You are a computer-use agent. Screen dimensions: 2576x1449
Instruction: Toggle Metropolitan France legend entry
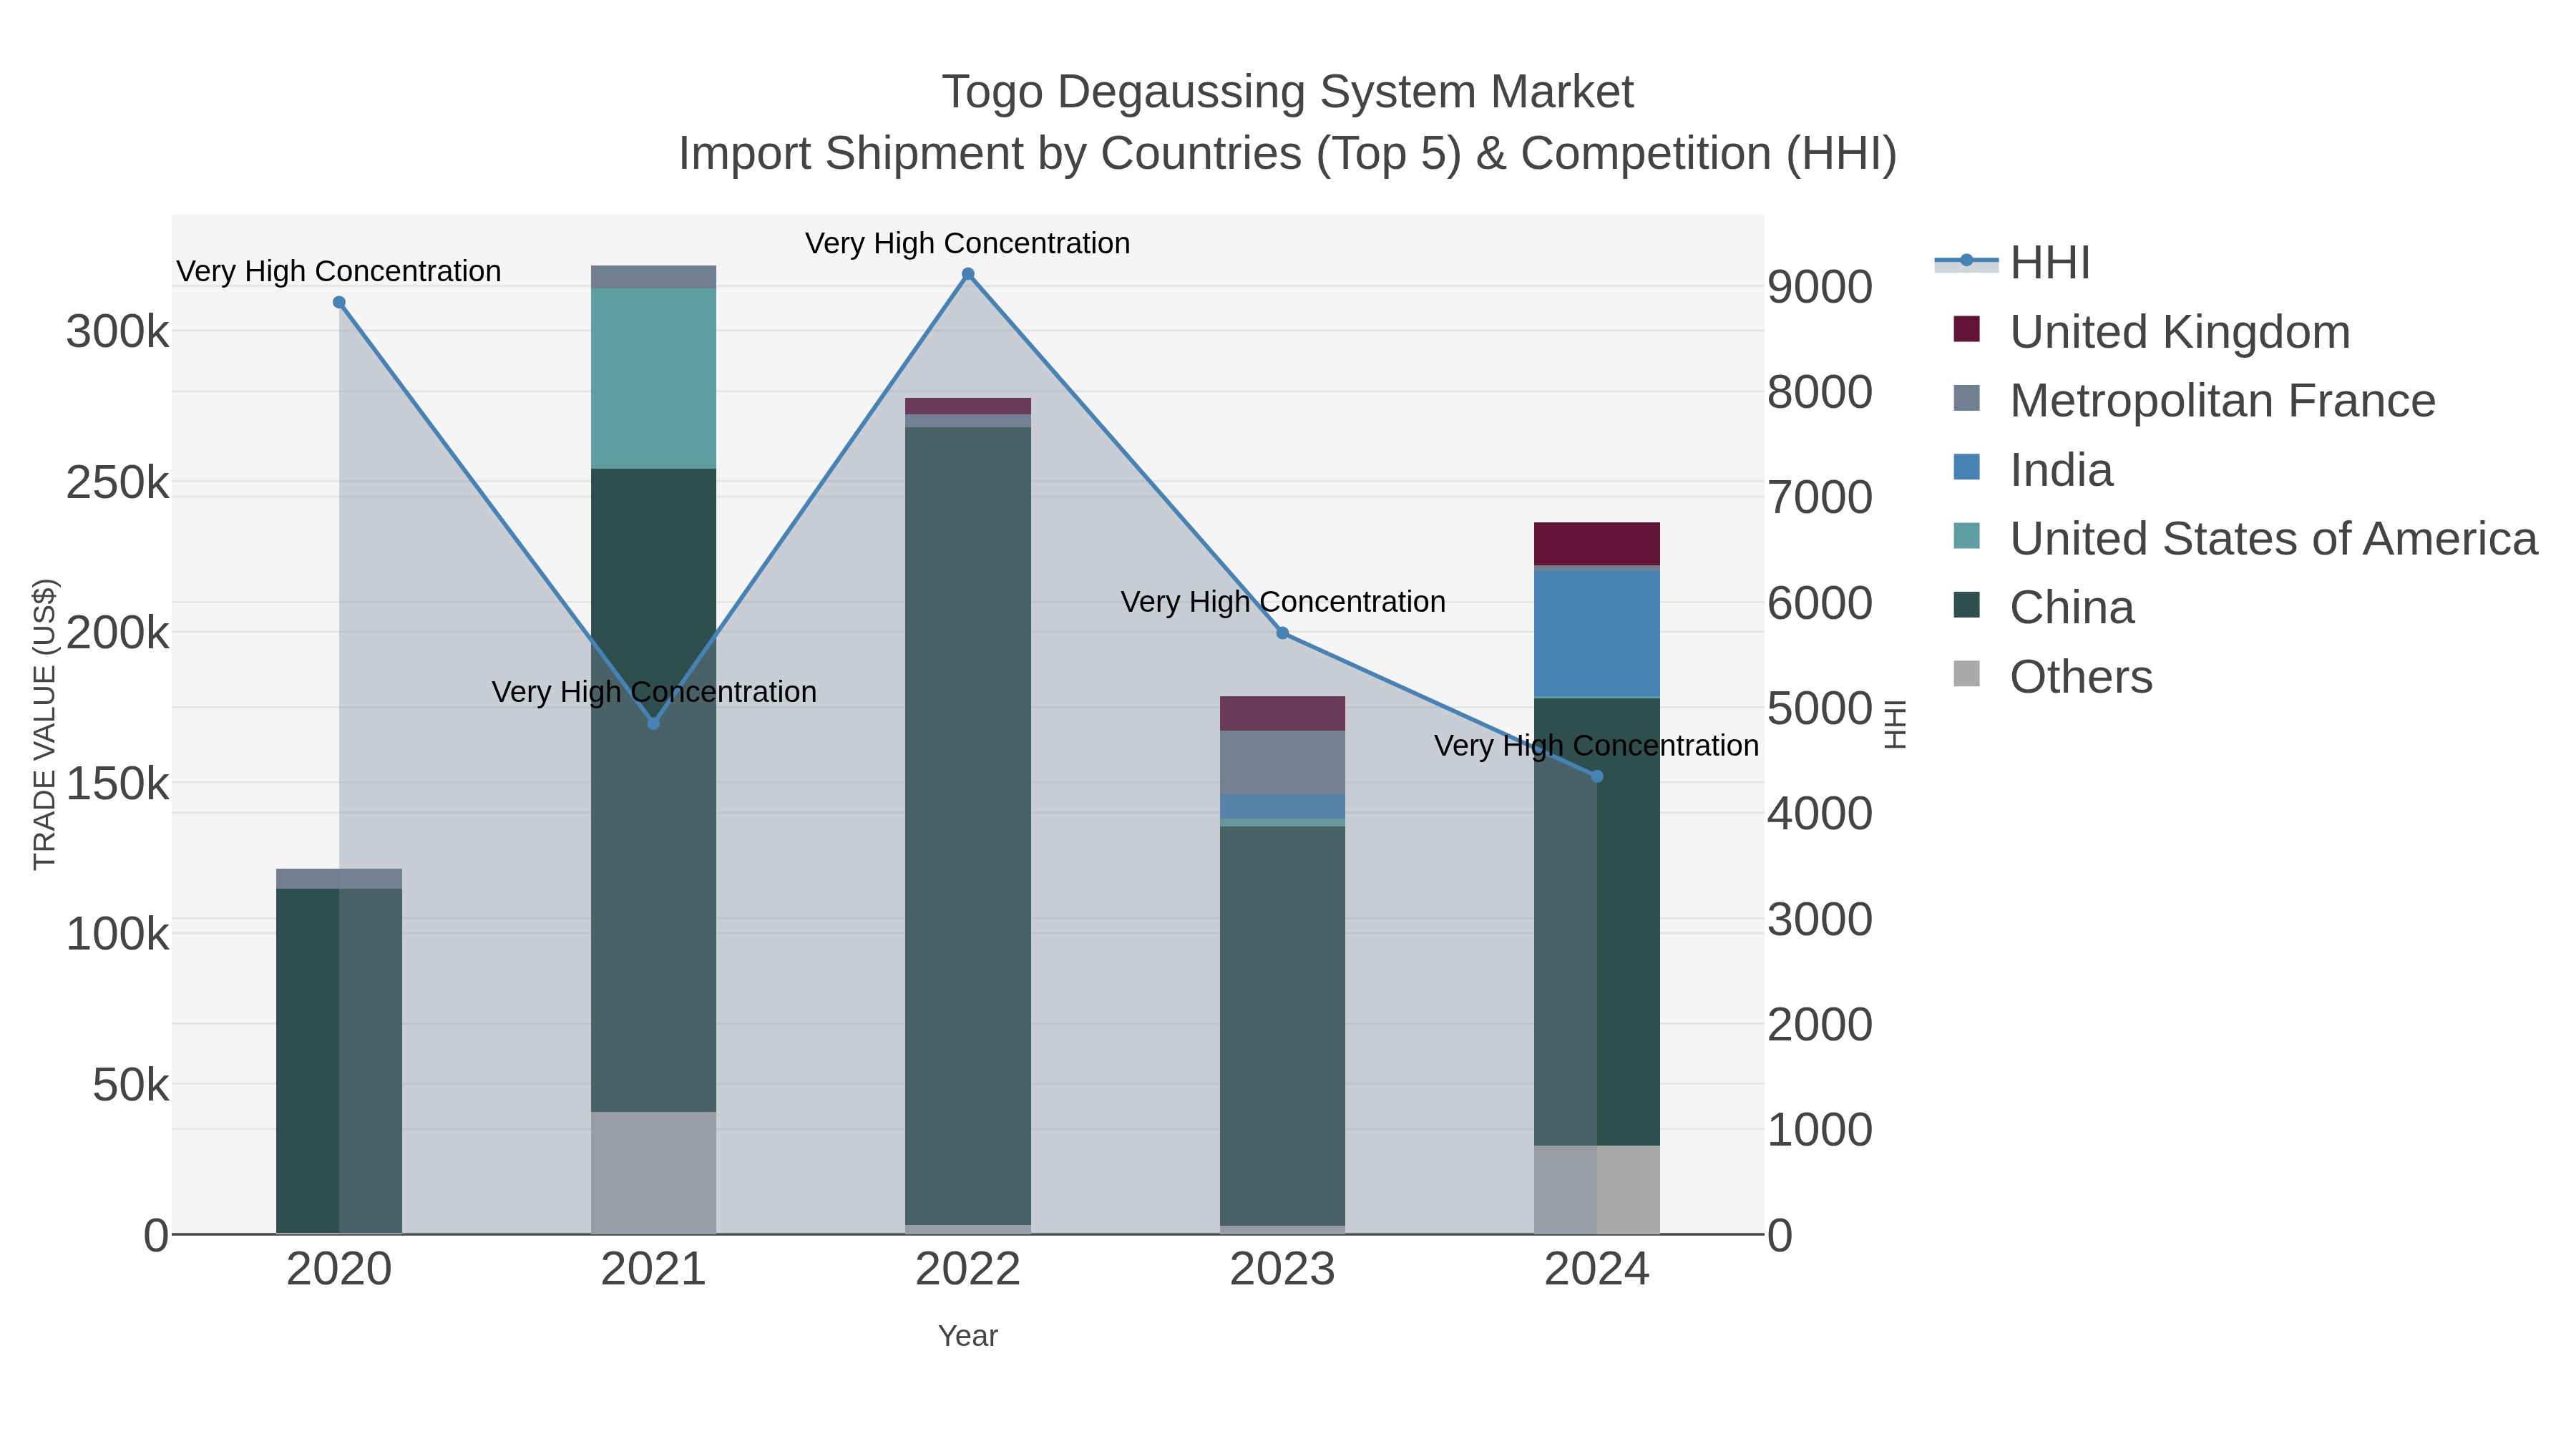tap(2194, 401)
